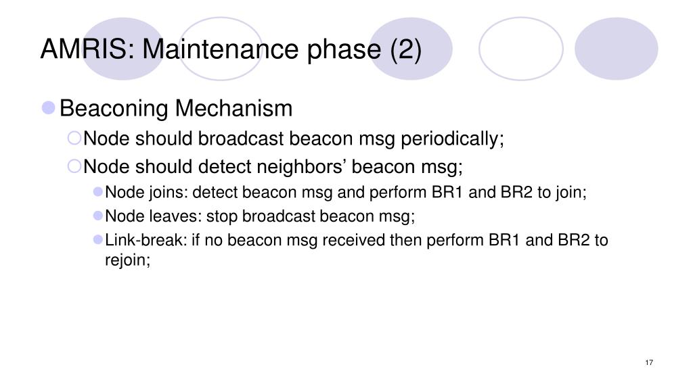
Task: Click the slide title AMRIS: Maintenance phase (2)
Action: (x=231, y=49)
